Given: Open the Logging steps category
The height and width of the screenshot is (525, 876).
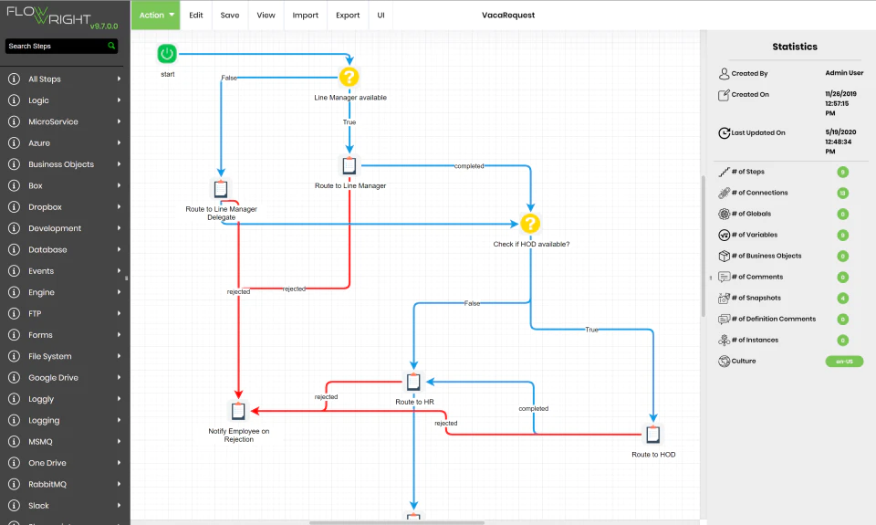Looking at the screenshot, I should click(x=65, y=420).
